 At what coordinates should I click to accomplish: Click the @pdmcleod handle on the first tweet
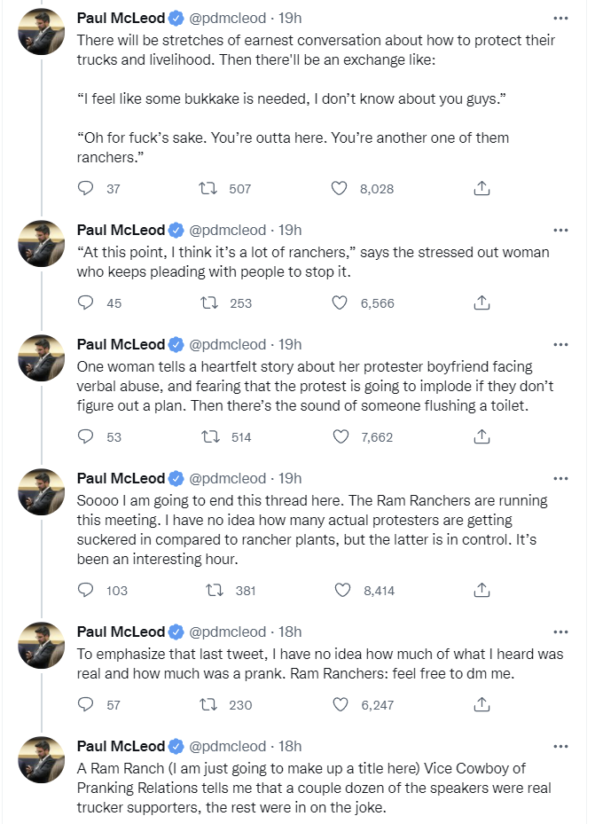pyautogui.click(x=227, y=18)
